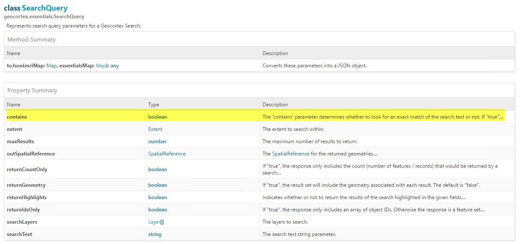Click the boolean type of returnIdsOnly row
This screenshot has width=520, height=244.
tap(158, 210)
